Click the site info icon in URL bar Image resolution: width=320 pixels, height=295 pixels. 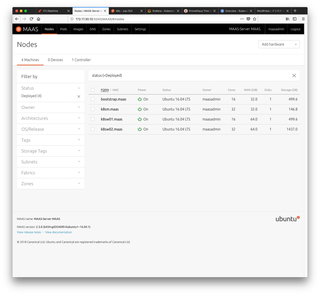pos(72,19)
